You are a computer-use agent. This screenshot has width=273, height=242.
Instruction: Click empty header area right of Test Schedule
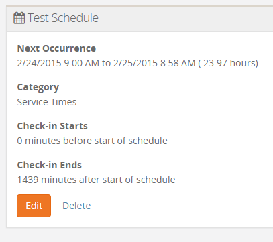pos(186,18)
